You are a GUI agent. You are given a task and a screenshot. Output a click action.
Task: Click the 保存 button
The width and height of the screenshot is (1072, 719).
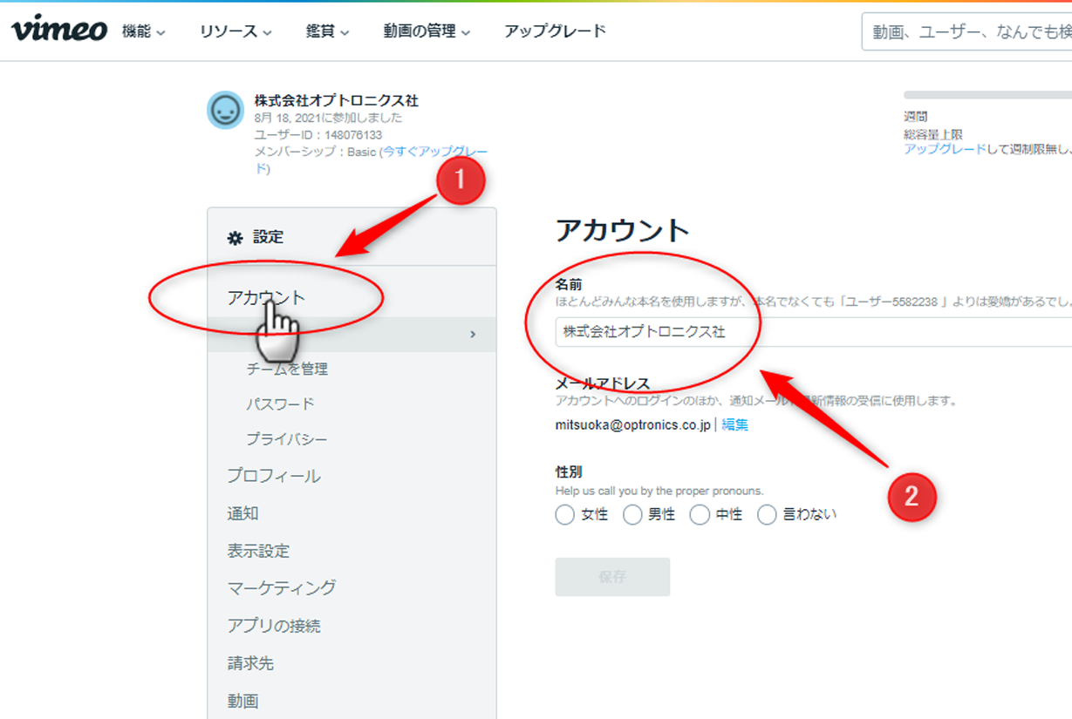click(x=612, y=577)
